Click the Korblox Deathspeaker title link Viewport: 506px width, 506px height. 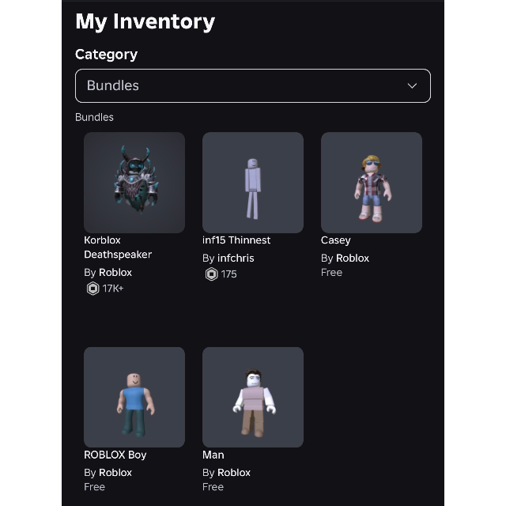pyautogui.click(x=118, y=247)
